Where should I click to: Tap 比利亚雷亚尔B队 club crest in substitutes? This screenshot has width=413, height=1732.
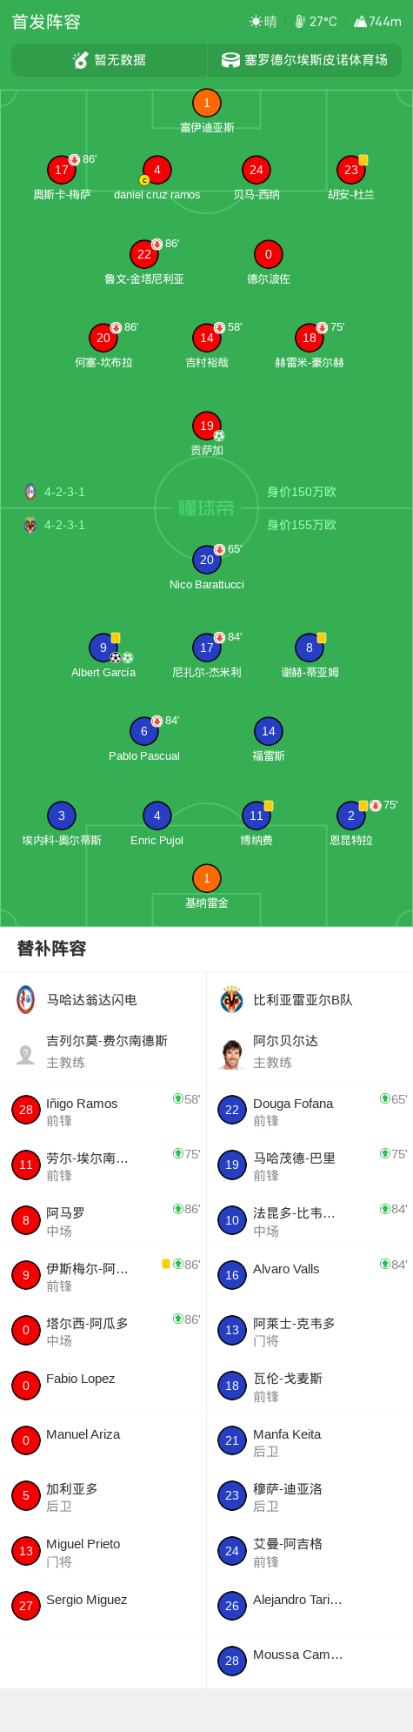click(232, 1000)
